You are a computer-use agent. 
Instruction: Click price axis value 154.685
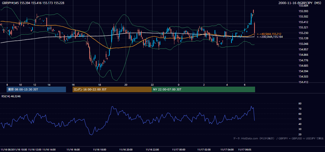(x=303, y=66)
